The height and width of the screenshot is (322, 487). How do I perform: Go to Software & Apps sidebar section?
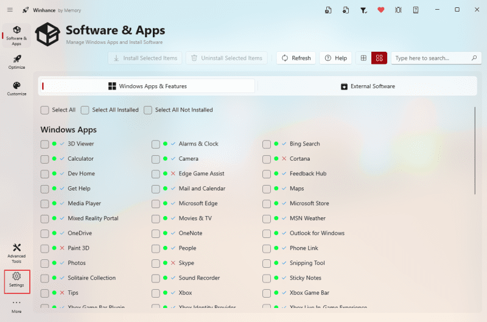[x=17, y=36]
